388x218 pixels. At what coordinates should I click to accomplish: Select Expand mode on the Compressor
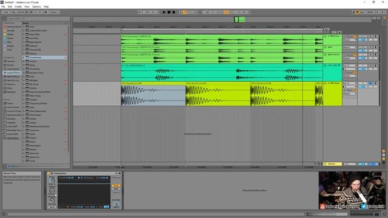click(116, 192)
